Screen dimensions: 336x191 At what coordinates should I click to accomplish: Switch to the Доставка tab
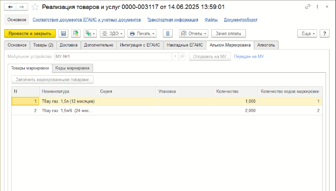69,45
